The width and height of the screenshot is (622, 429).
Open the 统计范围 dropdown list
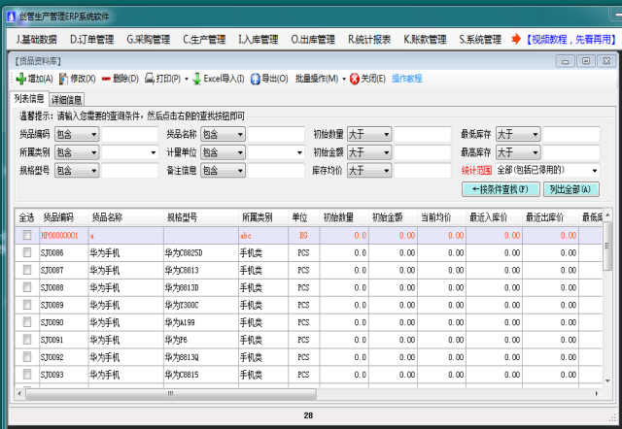(x=594, y=170)
